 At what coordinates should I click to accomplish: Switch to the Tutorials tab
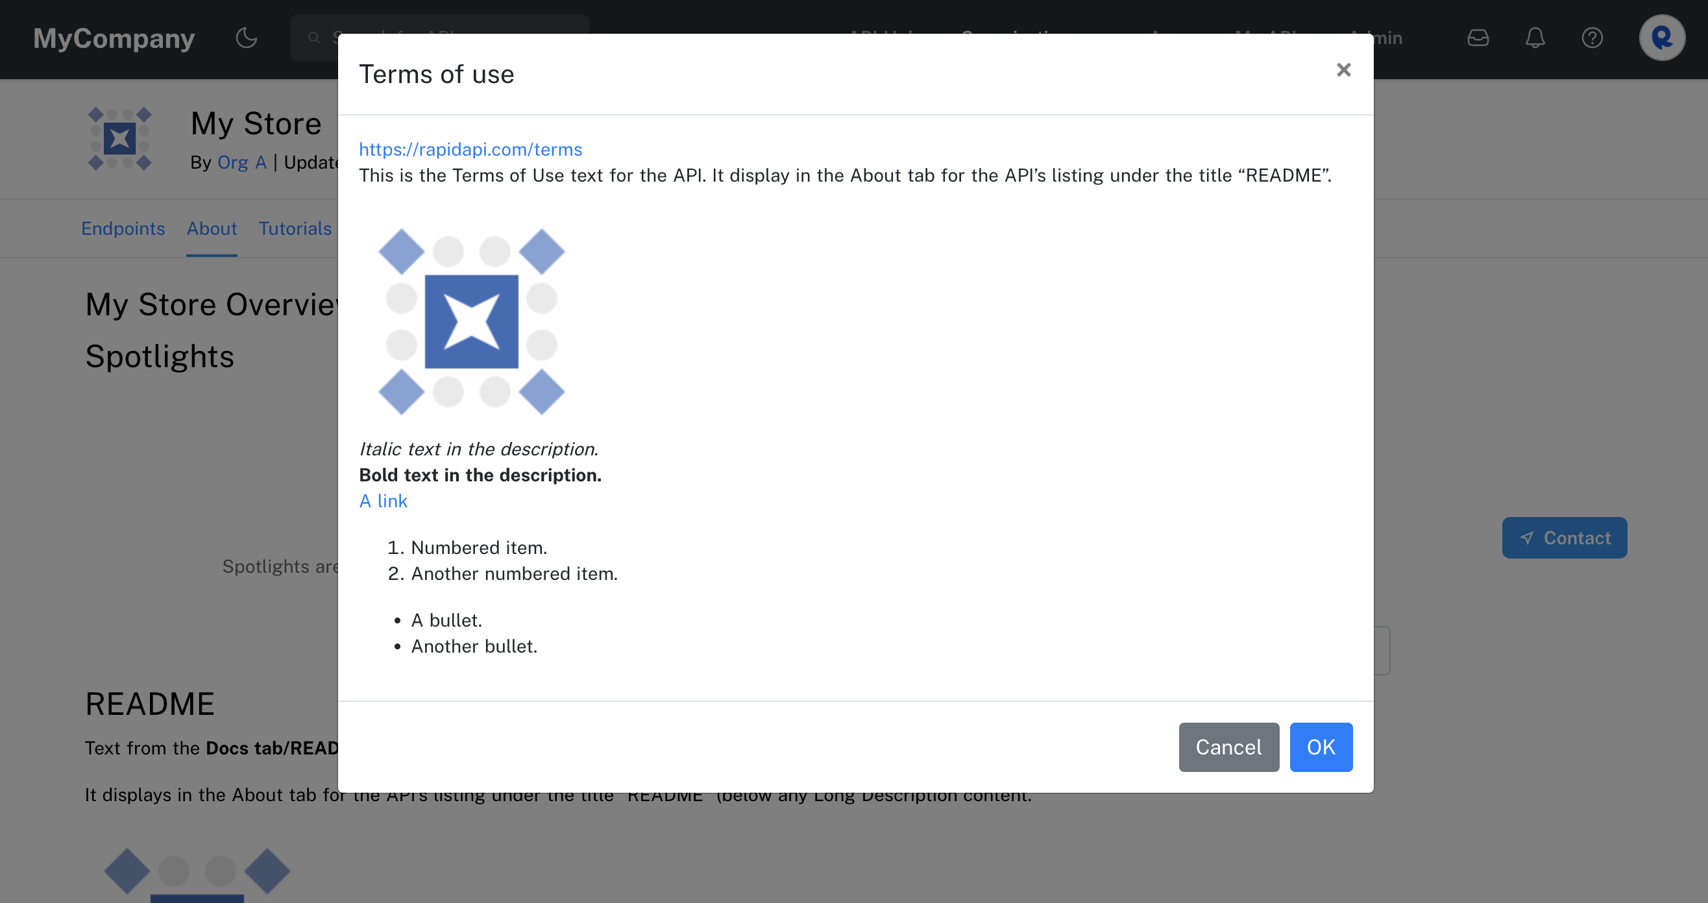[x=295, y=229]
